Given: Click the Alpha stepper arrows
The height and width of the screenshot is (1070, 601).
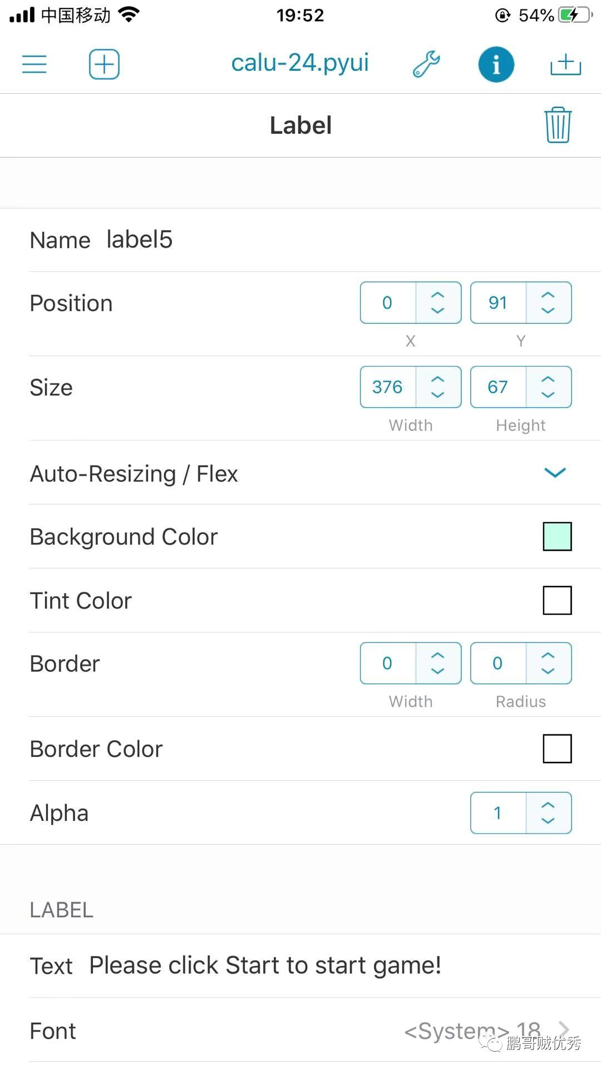Looking at the screenshot, I should coord(548,813).
